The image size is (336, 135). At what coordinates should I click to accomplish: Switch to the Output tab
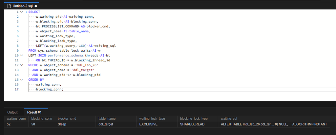pyautogui.click(x=12, y=112)
